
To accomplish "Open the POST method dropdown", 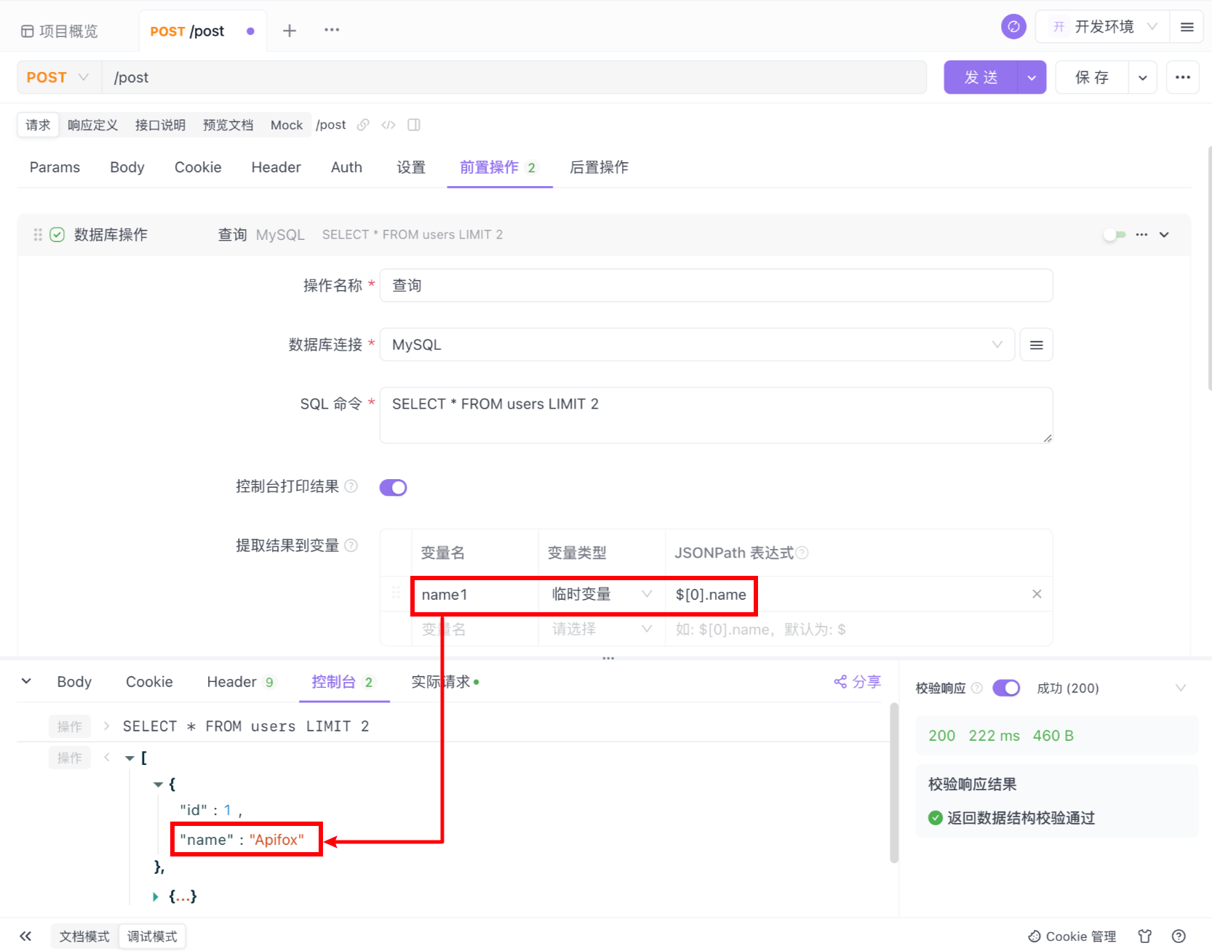I will pyautogui.click(x=58, y=78).
